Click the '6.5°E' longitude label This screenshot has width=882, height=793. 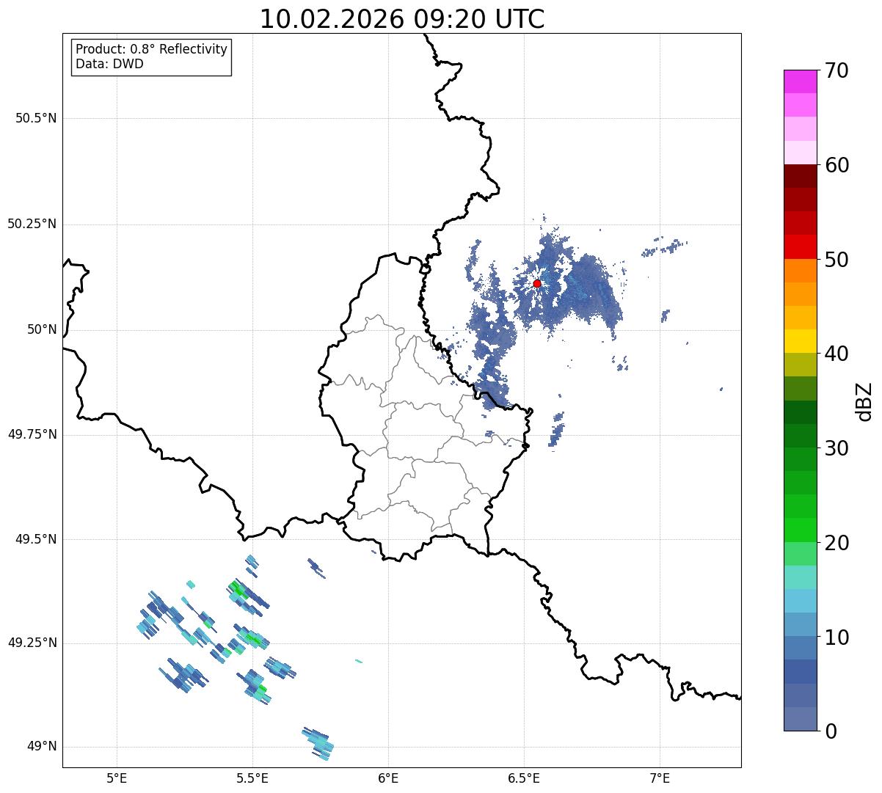click(524, 778)
